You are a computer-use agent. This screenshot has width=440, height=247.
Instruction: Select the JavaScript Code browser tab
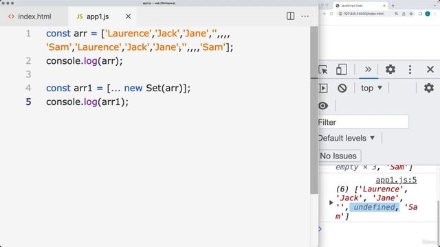pos(360,5)
